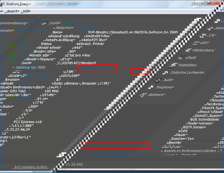Click 'Fujitsu Siemens Computer (1734)' value
Screen dimensions: 224x173
pyautogui.click(x=81, y=83)
